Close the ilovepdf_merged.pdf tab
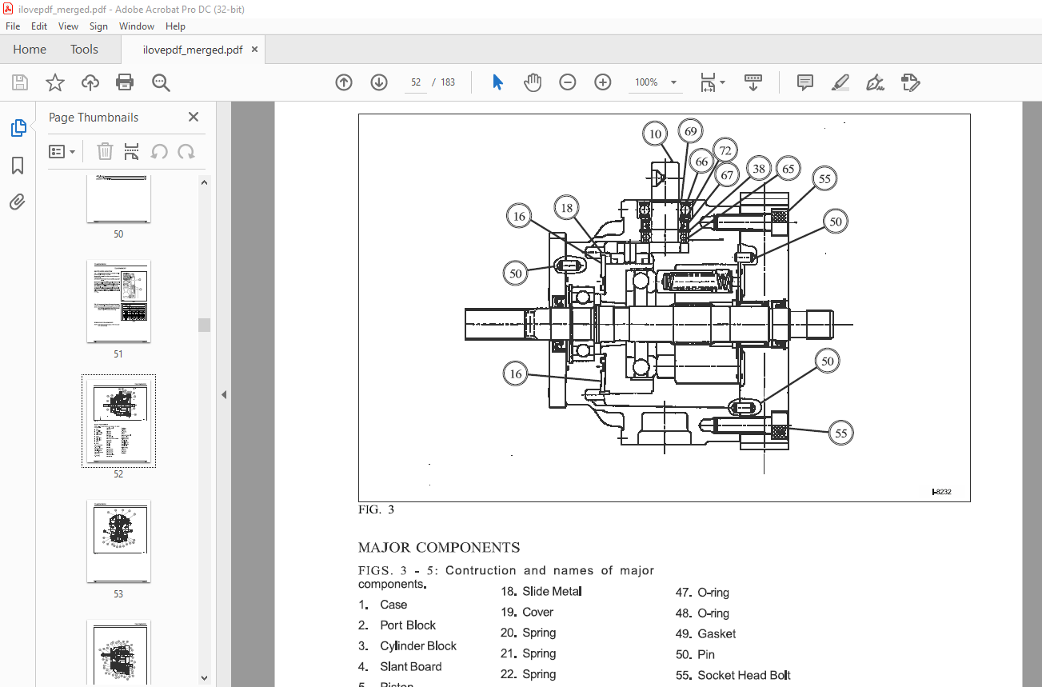This screenshot has height=687, width=1042. coord(255,50)
